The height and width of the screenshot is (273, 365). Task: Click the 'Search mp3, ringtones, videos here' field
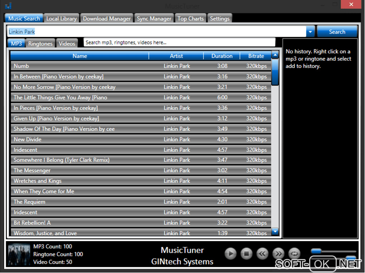point(180,42)
